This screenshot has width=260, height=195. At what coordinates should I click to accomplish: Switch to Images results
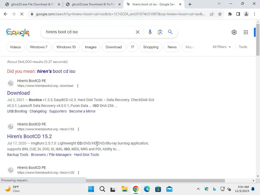[x=91, y=47]
